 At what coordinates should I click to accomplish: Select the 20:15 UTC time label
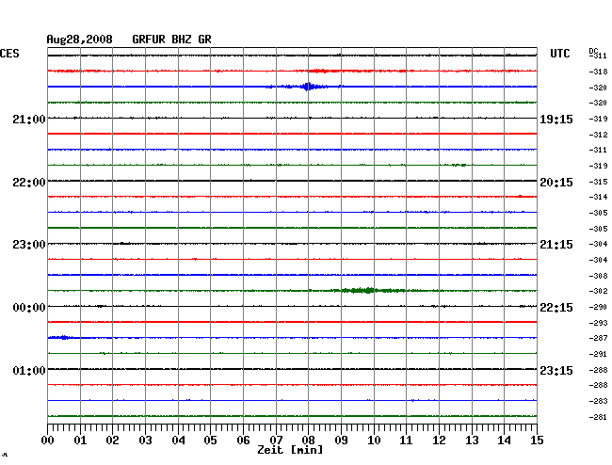[x=556, y=183]
